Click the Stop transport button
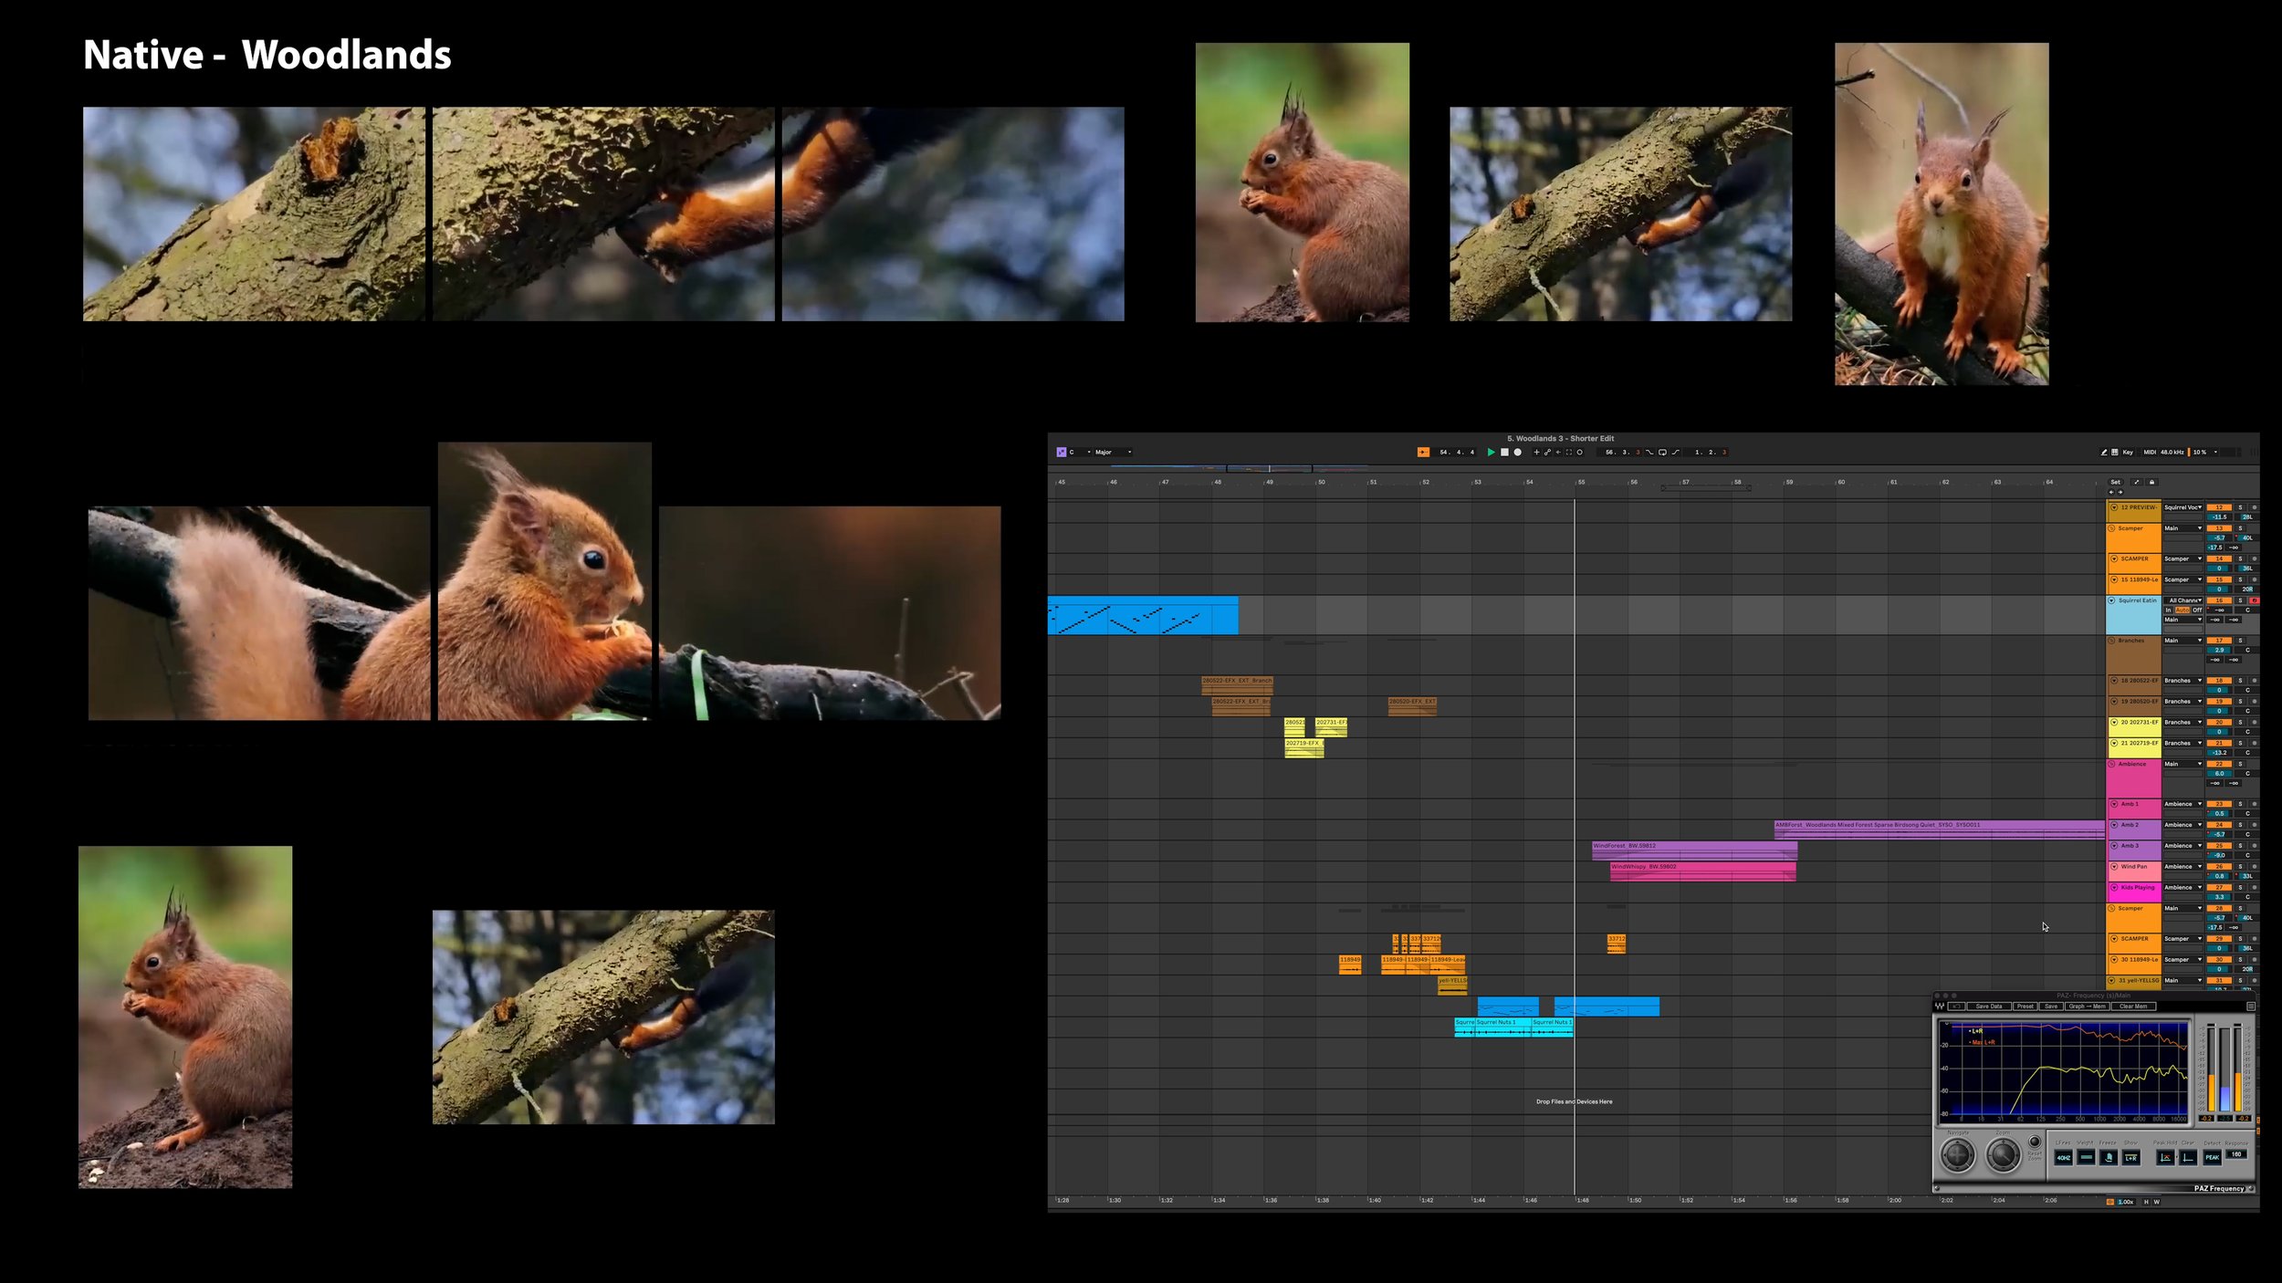Screen dimensions: 2282x1283 pyautogui.click(x=1504, y=452)
